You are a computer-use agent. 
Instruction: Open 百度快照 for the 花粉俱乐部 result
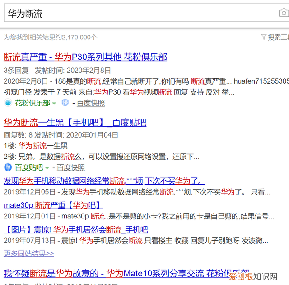coord(91,103)
